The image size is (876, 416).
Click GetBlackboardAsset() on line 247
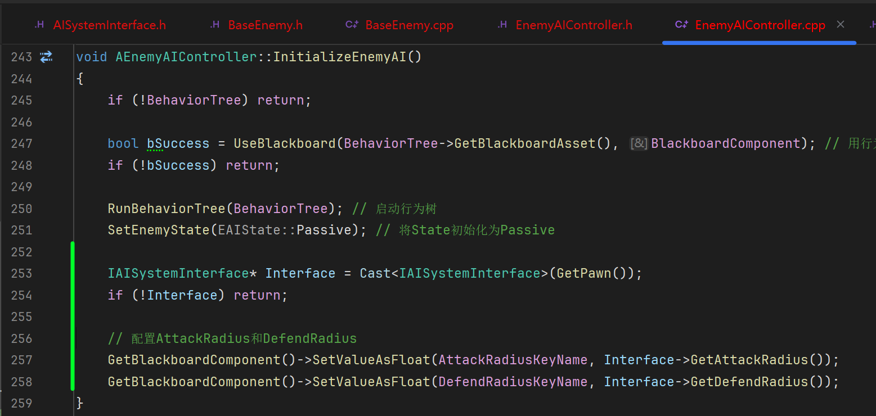click(532, 144)
